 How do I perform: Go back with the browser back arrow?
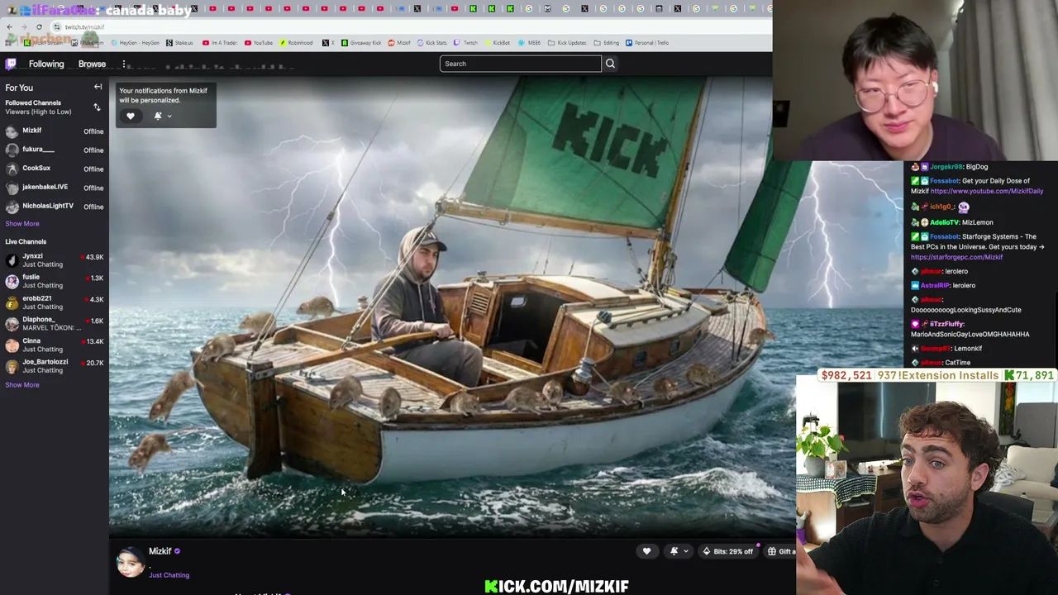coord(9,27)
